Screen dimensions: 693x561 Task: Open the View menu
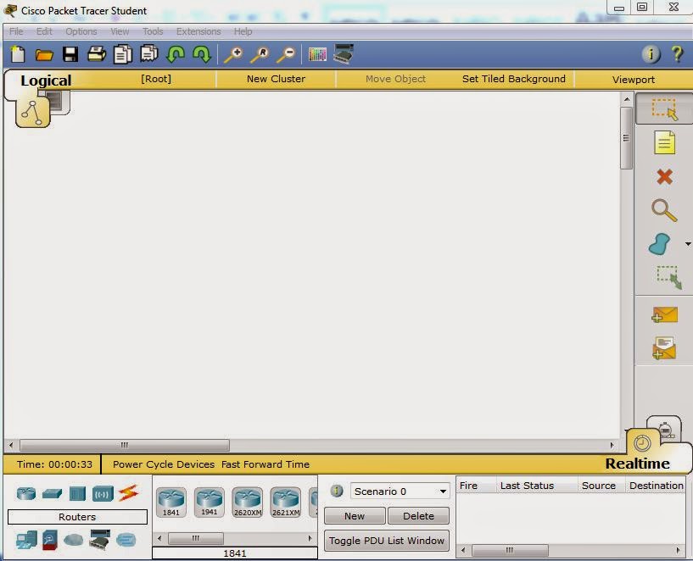(120, 31)
